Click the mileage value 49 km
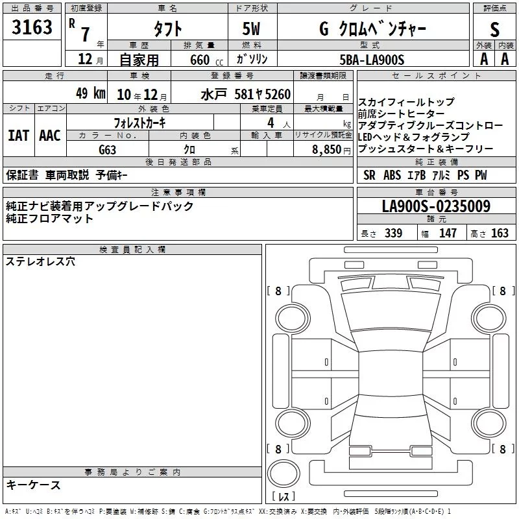Screen dimensions: 519x519 (90, 93)
